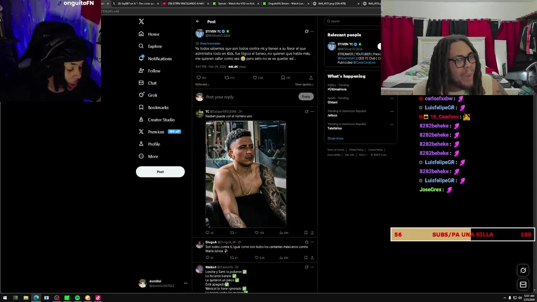Switch to IMG_4131.png tab
537x302 pixels.
coord(336,3)
